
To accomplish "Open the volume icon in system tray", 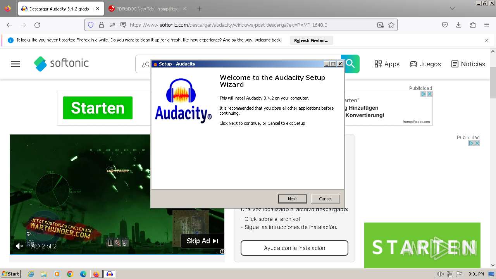I will pyautogui.click(x=440, y=274).
